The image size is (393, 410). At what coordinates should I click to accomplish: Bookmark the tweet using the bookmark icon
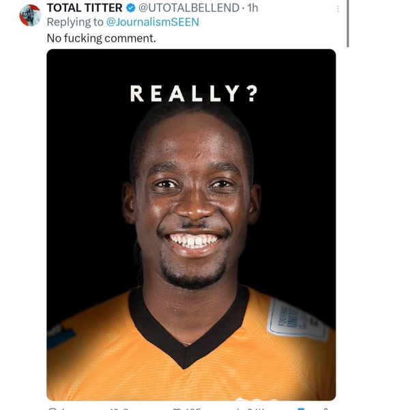click(x=301, y=409)
